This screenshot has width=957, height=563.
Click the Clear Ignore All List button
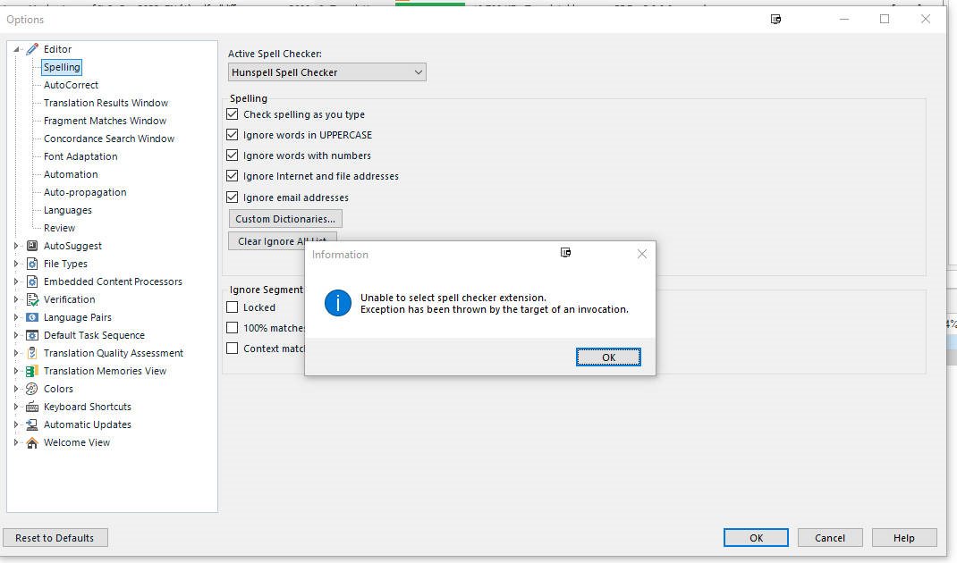283,240
